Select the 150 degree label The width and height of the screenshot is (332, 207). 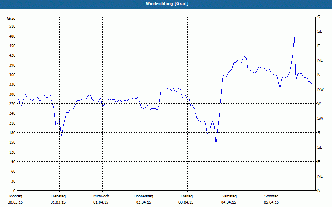coord(12,142)
